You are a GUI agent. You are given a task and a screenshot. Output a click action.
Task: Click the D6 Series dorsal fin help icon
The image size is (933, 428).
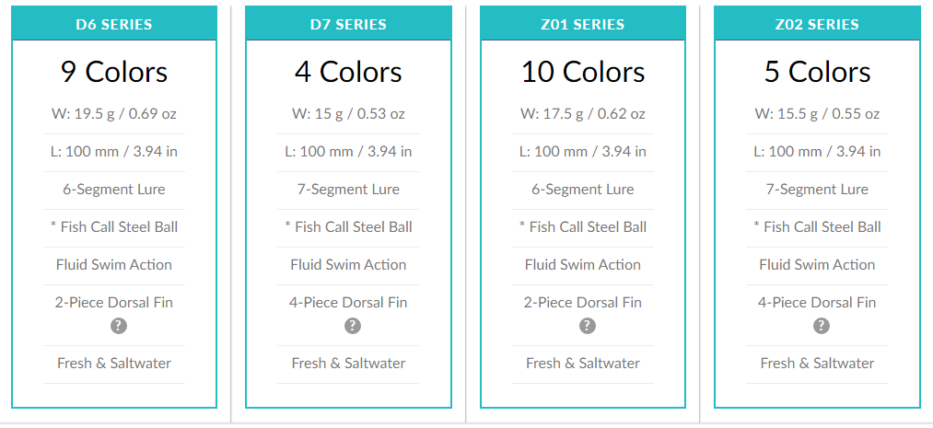click(118, 326)
